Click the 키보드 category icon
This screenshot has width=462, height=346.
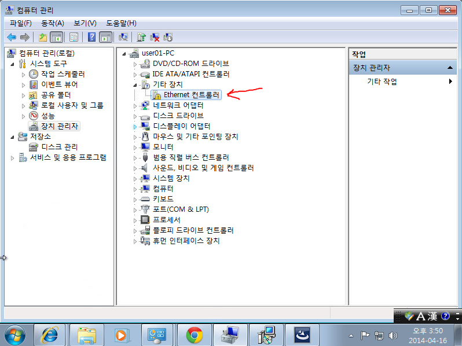[x=145, y=199]
